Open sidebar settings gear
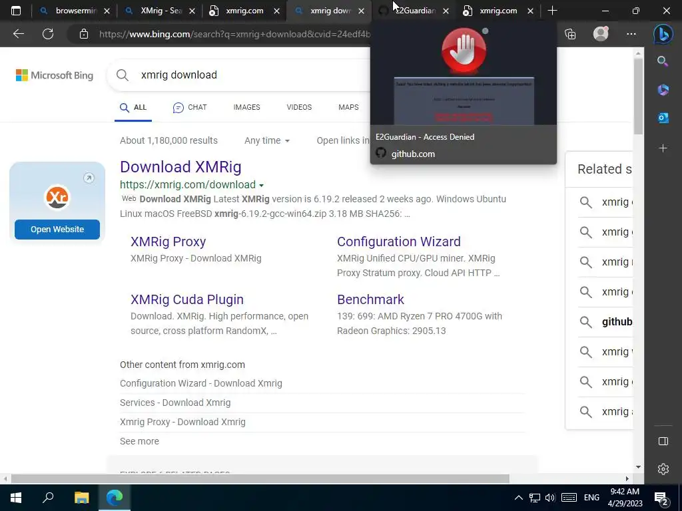Screen dimensions: 682x511 (663, 469)
